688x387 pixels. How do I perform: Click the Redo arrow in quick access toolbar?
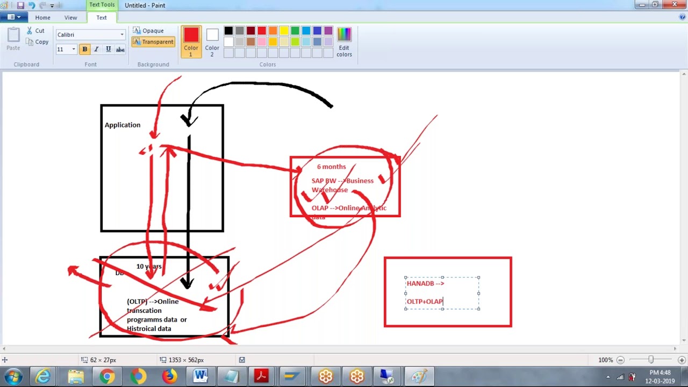coord(42,5)
